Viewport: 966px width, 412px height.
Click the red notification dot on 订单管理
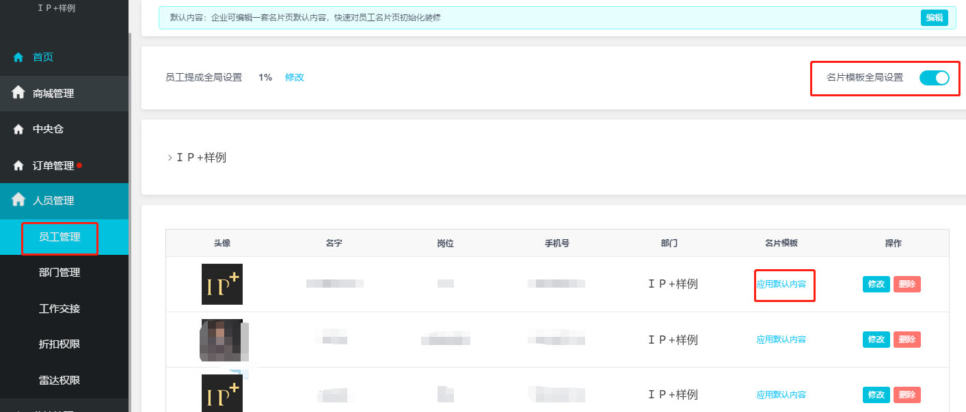[x=80, y=165]
